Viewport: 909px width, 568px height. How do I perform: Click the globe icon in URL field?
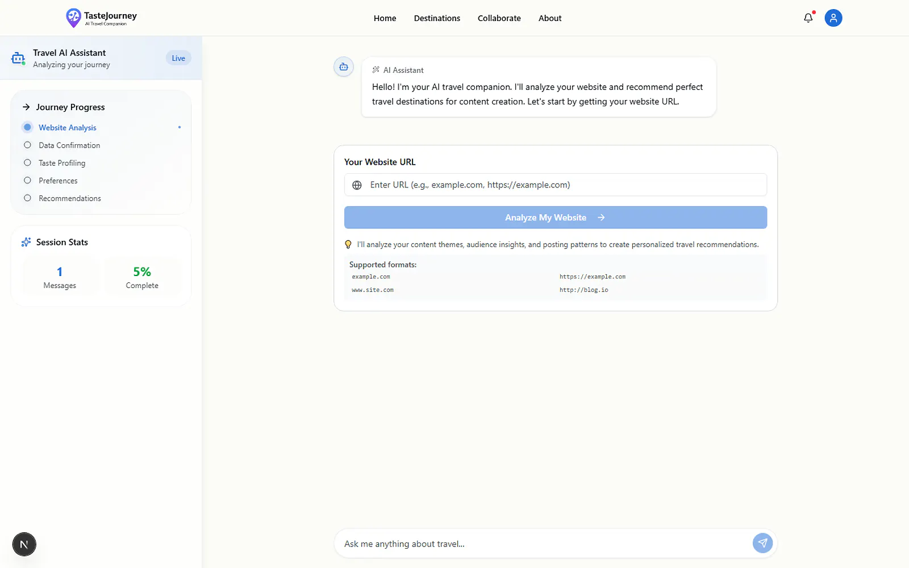tap(357, 185)
